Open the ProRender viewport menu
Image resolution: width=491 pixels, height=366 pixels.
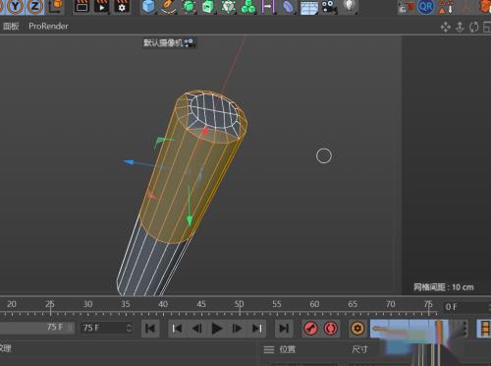coord(48,27)
